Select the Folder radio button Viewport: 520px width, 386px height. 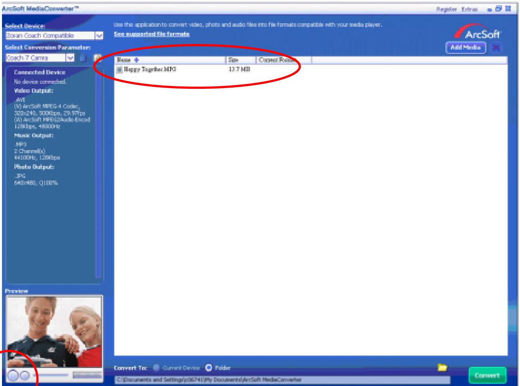208,368
